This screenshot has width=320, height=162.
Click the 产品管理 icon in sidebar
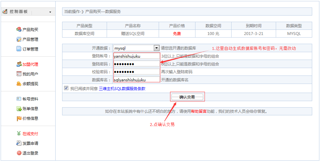[x=19, y=39]
